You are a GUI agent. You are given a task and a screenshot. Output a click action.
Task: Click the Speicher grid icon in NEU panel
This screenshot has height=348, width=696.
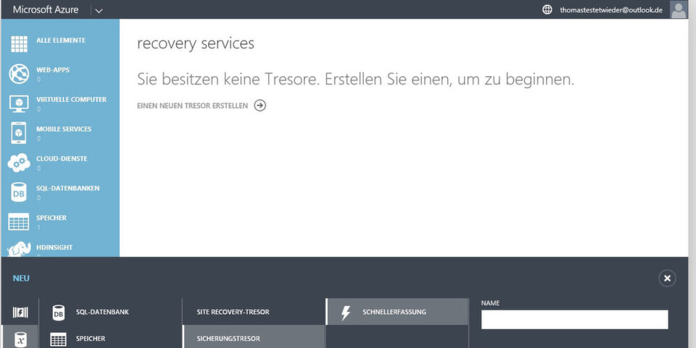(x=58, y=339)
